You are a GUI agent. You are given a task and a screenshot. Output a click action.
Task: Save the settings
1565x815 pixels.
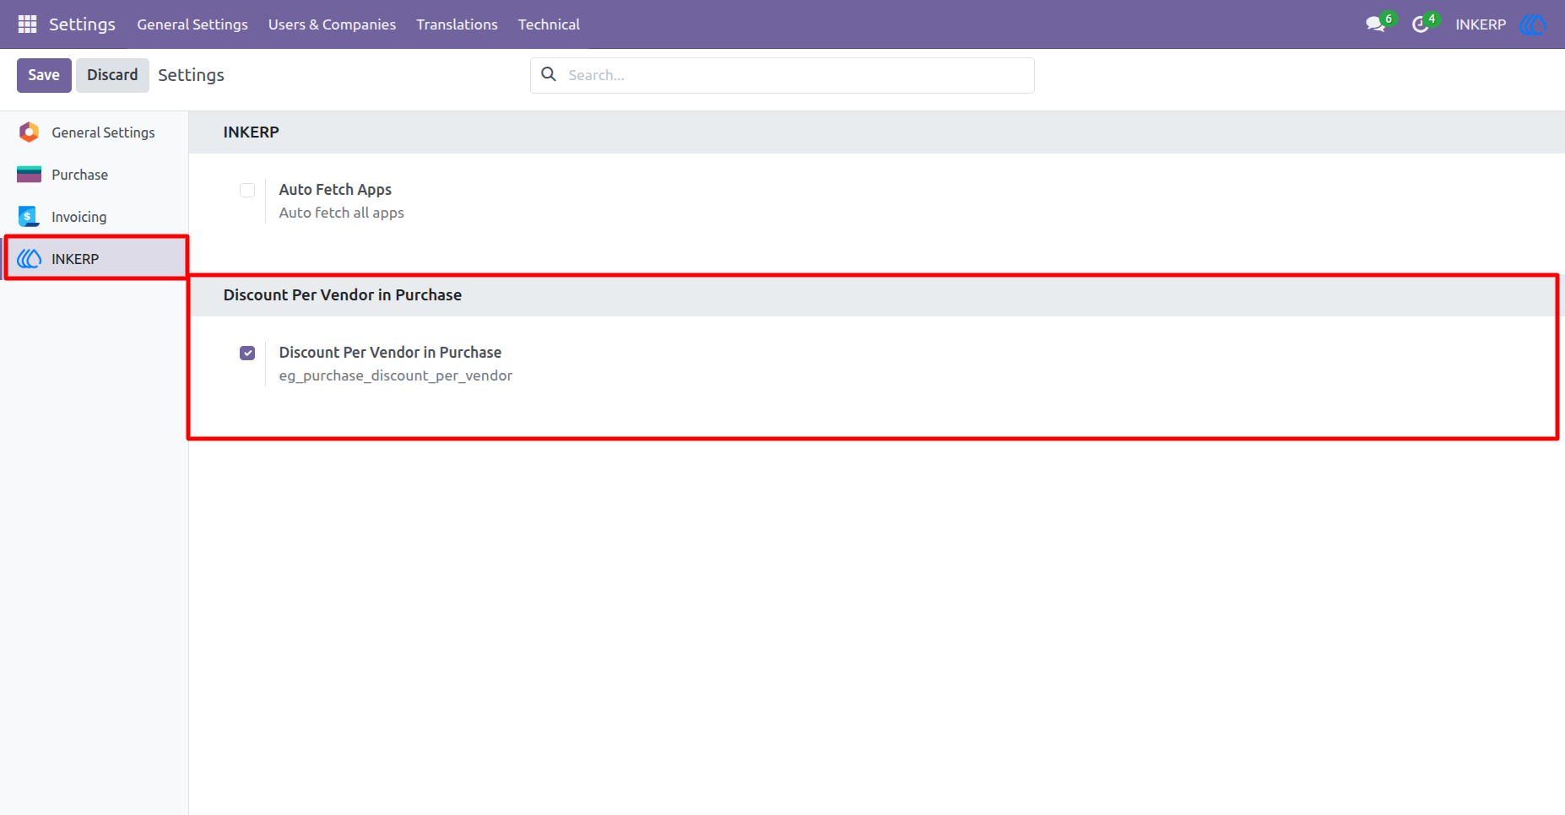point(44,75)
